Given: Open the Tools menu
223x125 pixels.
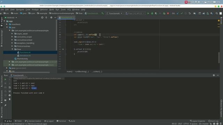Looking at the screenshot, I should [63, 9].
